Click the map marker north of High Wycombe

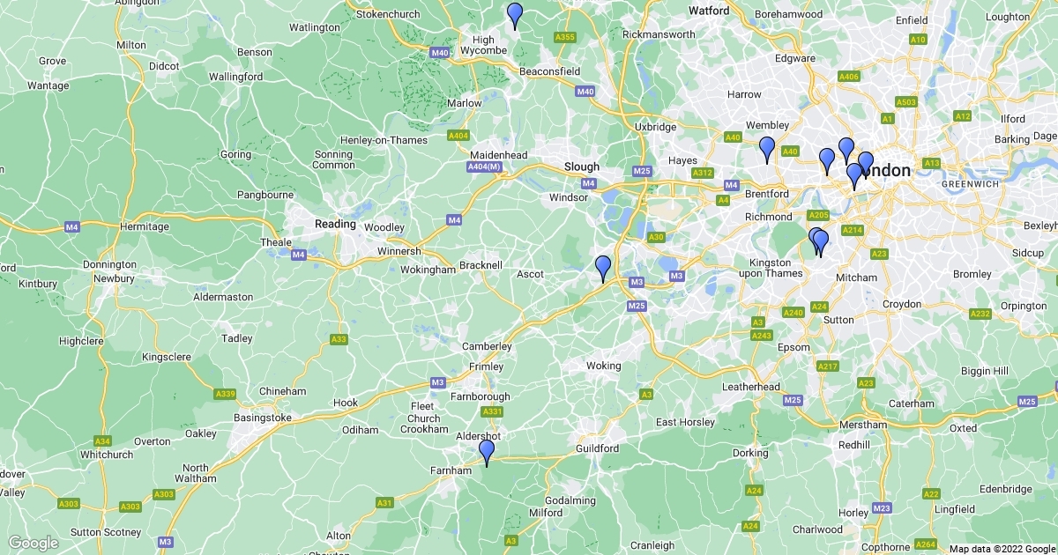pyautogui.click(x=515, y=16)
